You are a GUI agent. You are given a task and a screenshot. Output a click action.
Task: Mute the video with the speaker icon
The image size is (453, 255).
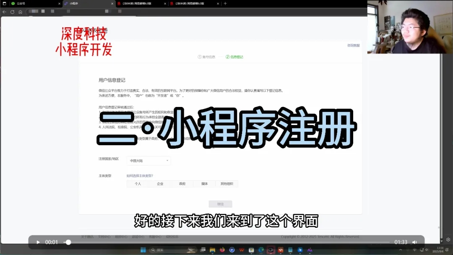point(414,242)
